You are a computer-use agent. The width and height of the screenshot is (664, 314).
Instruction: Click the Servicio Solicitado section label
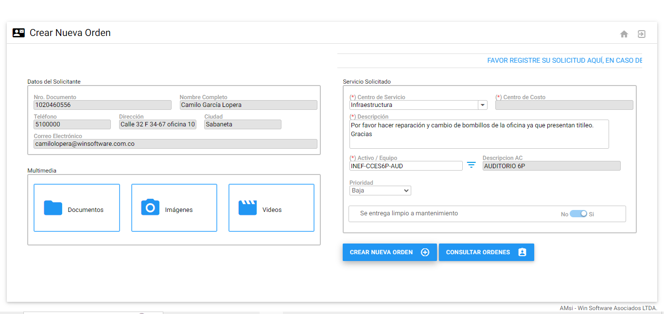point(367,82)
